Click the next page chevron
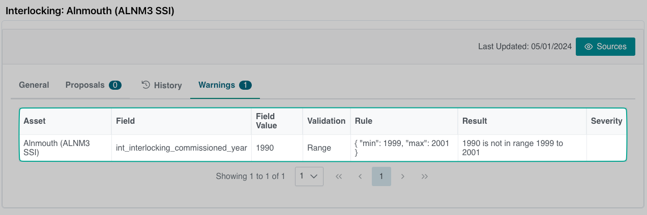The width and height of the screenshot is (647, 215). click(x=403, y=176)
